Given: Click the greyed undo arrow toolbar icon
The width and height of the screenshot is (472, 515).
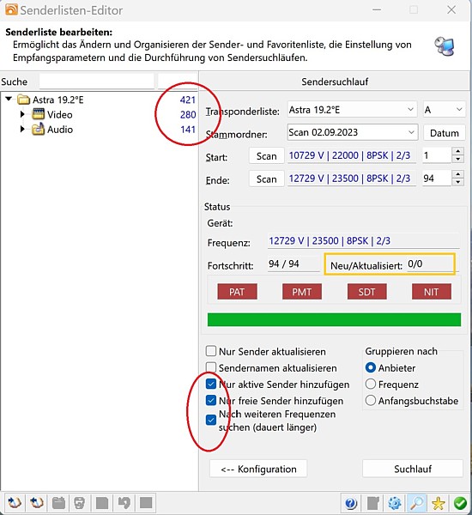Looking at the screenshot, I should coord(124,502).
